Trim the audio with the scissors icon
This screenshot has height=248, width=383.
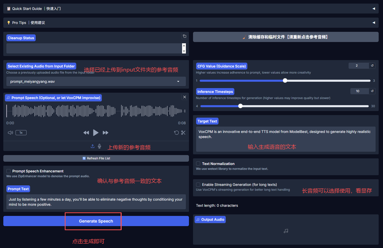coord(183,133)
